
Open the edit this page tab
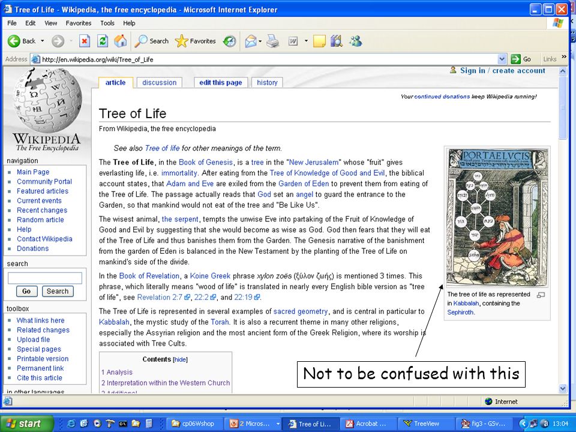pos(220,83)
